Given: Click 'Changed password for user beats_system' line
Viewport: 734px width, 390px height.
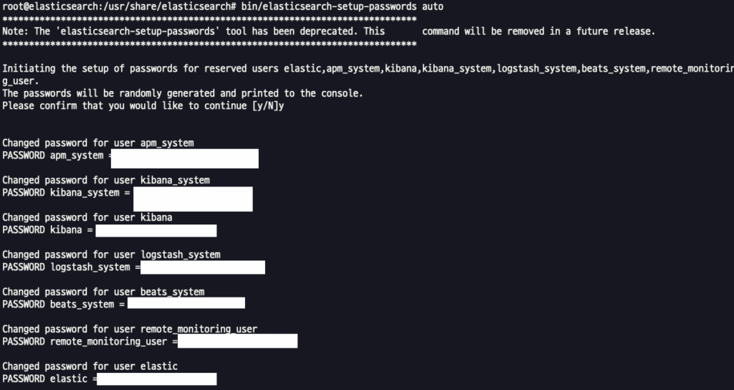Looking at the screenshot, I should 103,292.
